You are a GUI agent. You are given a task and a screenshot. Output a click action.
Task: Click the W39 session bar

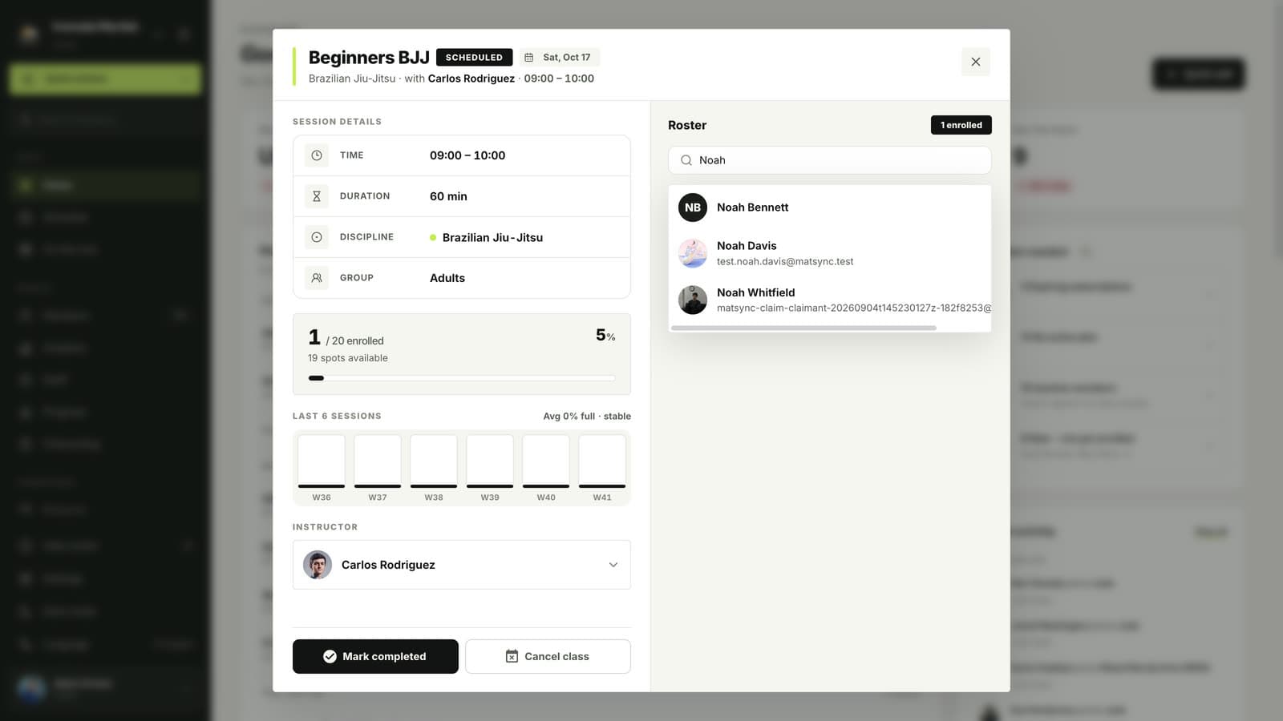pos(490,461)
